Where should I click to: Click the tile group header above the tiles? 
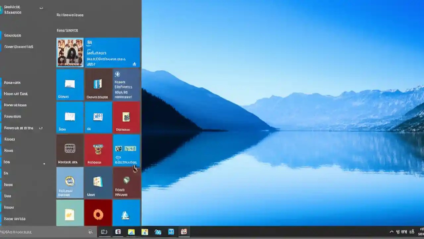tap(67, 30)
